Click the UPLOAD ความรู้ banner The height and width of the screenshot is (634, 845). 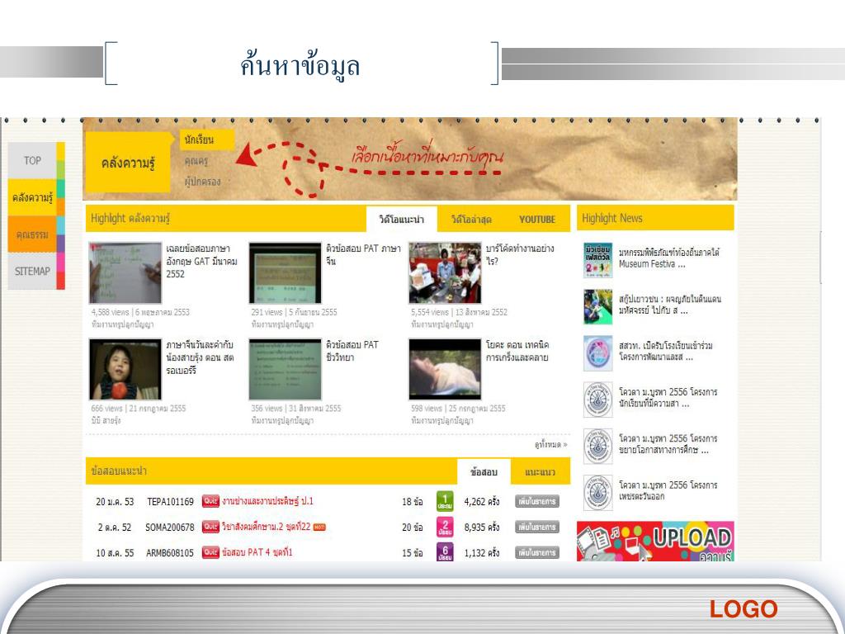point(655,542)
